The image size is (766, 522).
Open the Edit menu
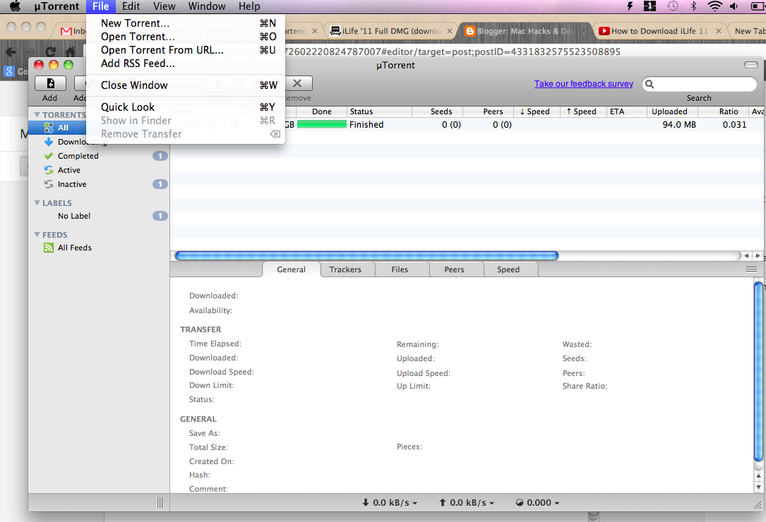coord(131,6)
